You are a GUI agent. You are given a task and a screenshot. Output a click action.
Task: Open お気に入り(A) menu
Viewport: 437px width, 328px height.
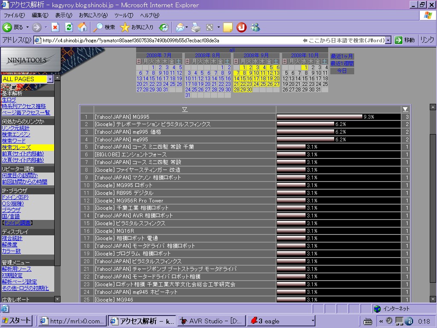click(93, 15)
